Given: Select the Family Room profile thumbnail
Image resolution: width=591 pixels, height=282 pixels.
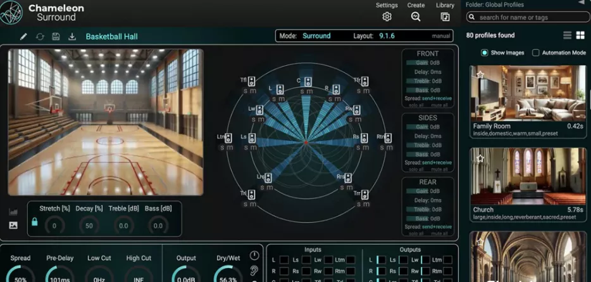Looking at the screenshot, I should 528,93.
